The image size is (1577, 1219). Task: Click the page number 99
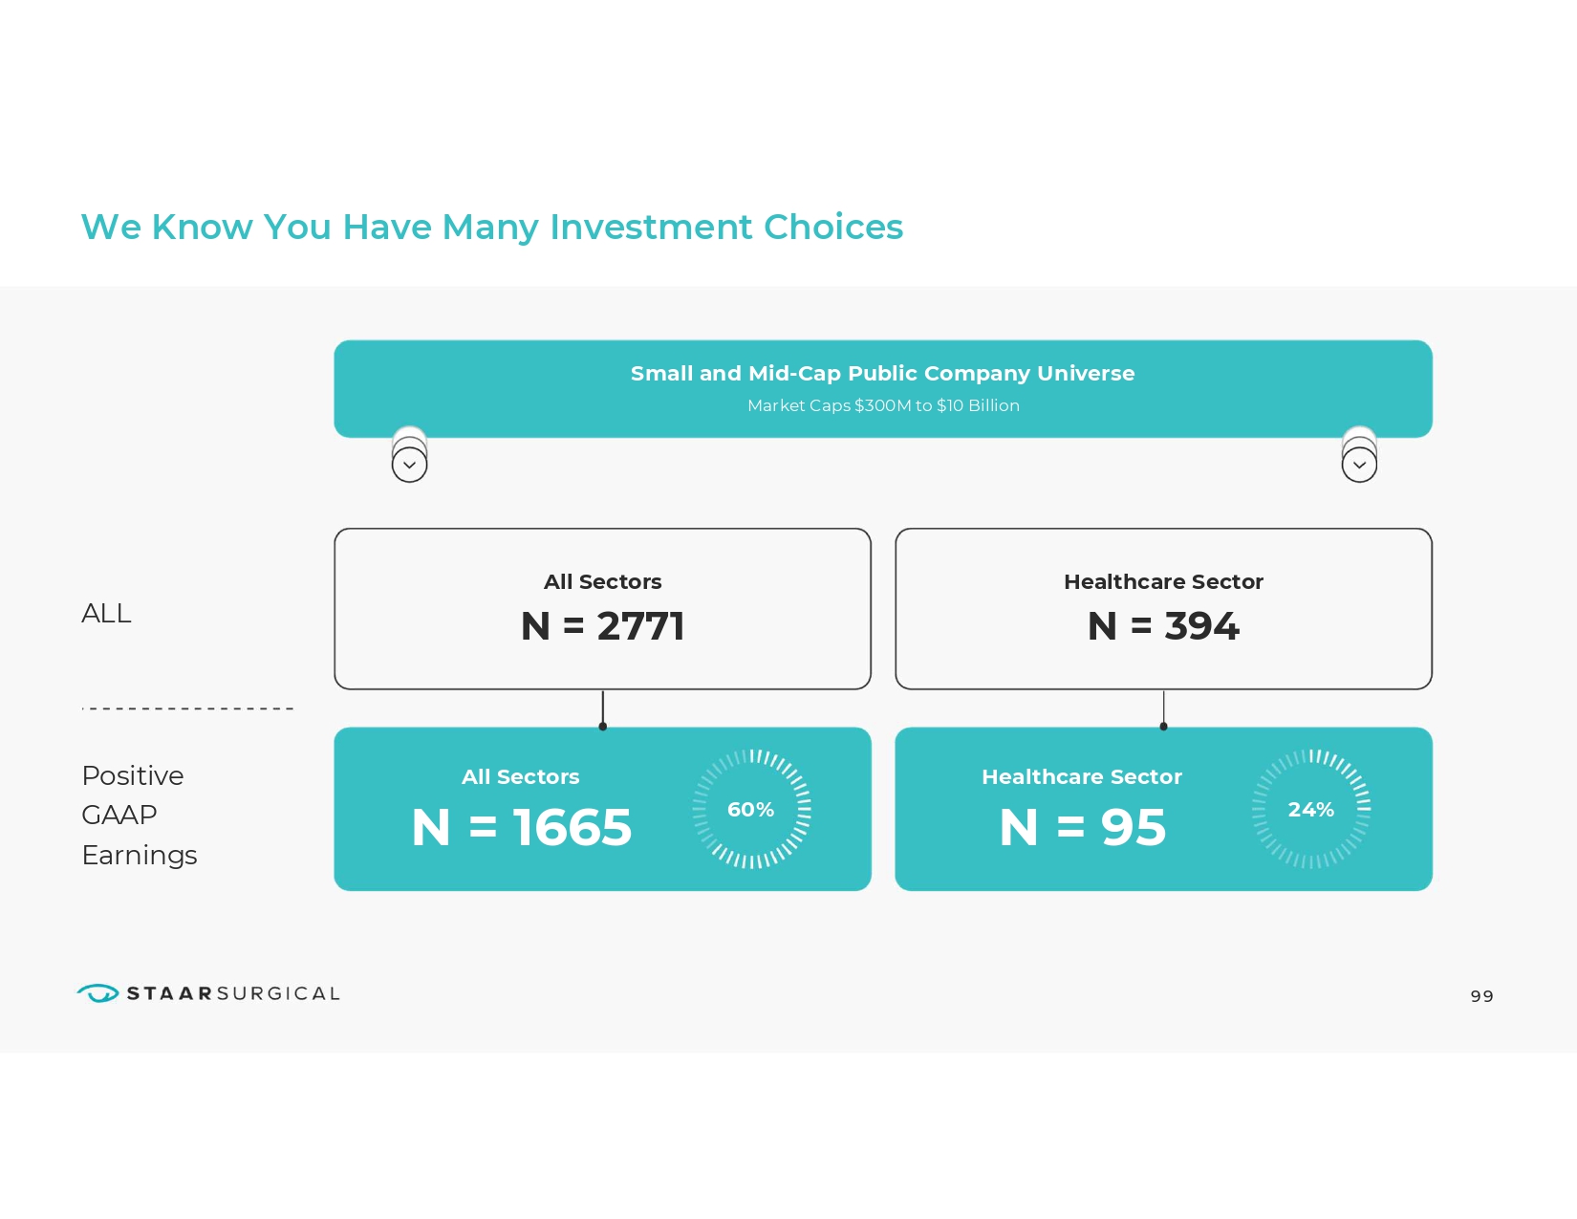click(1481, 996)
